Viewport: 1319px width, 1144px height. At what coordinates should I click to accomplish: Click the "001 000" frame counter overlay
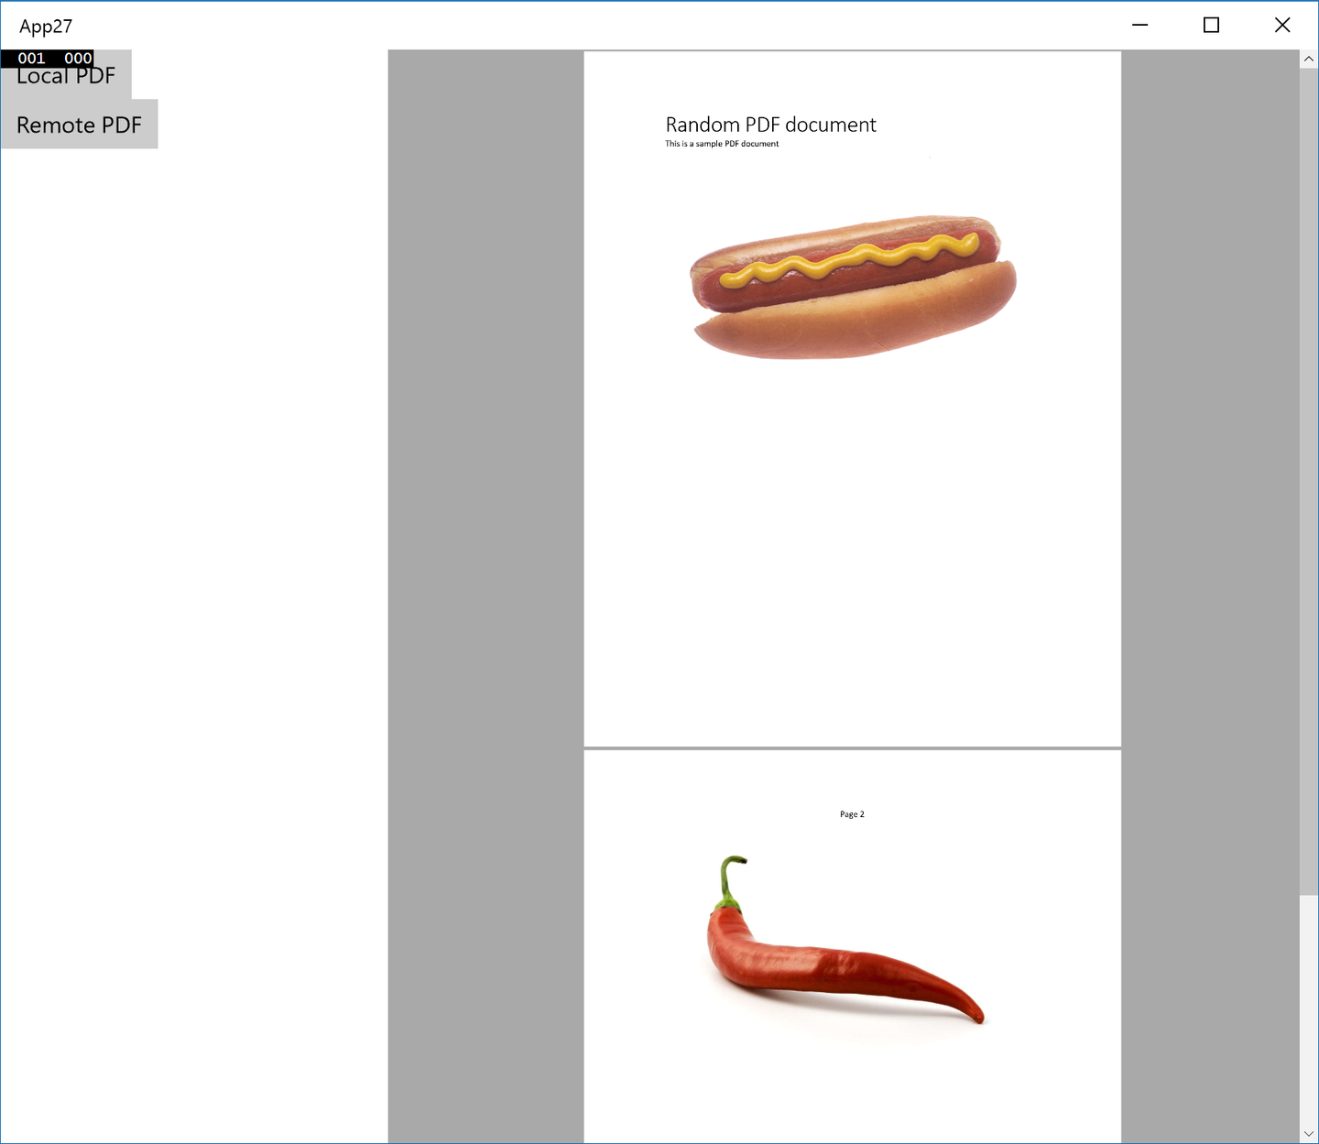[48, 59]
